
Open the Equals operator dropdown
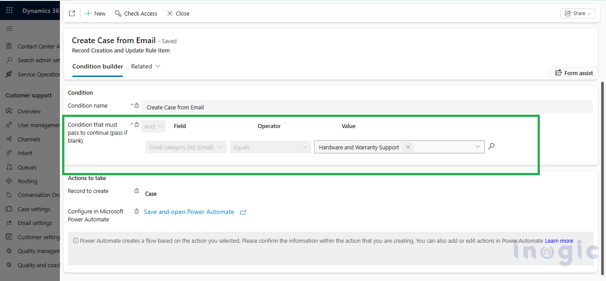pyautogui.click(x=270, y=147)
